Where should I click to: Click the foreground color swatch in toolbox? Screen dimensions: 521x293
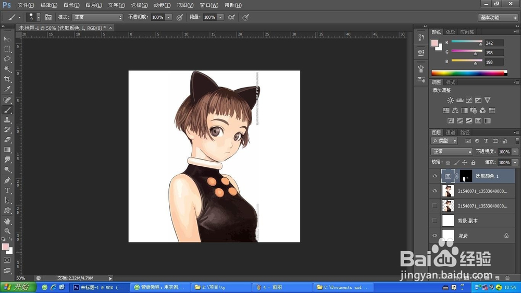(5, 247)
